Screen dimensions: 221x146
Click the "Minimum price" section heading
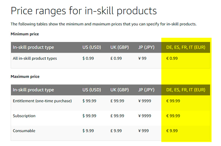point(25,34)
